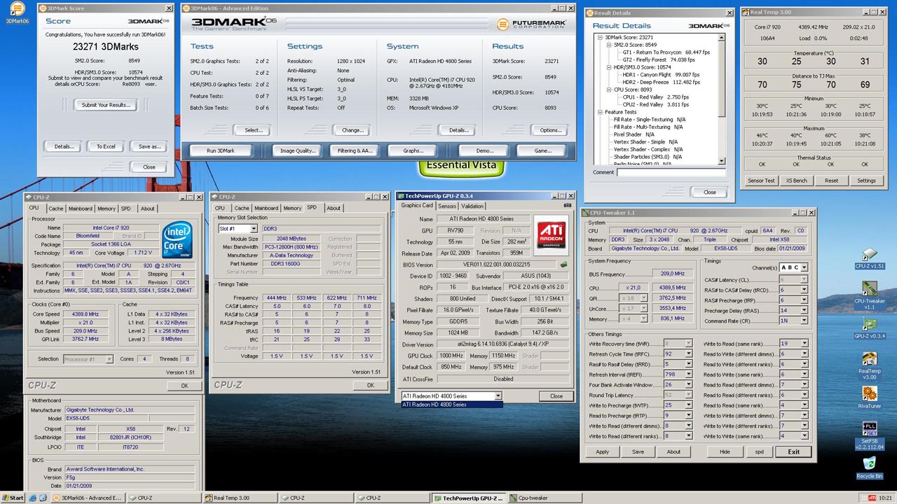This screenshot has width=897, height=504.
Task: Click the ATI Radeon logo in GPU-Z
Action: pyautogui.click(x=550, y=235)
